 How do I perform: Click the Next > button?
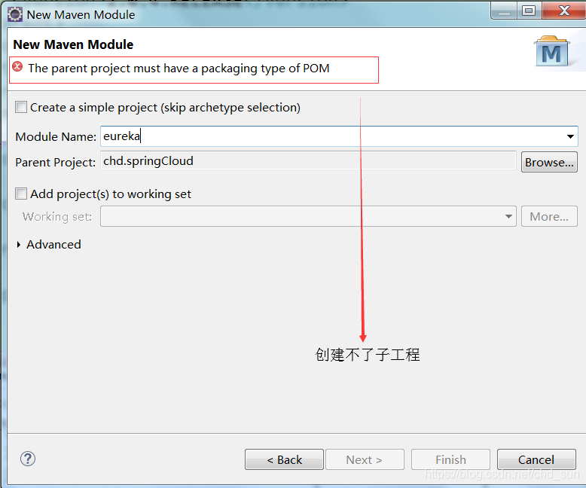point(365,459)
